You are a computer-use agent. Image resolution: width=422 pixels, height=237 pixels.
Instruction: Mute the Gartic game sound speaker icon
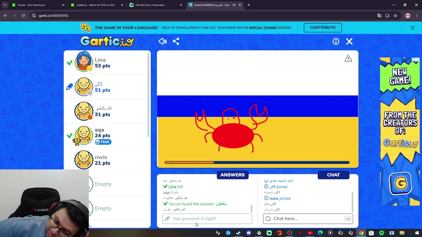point(163,41)
